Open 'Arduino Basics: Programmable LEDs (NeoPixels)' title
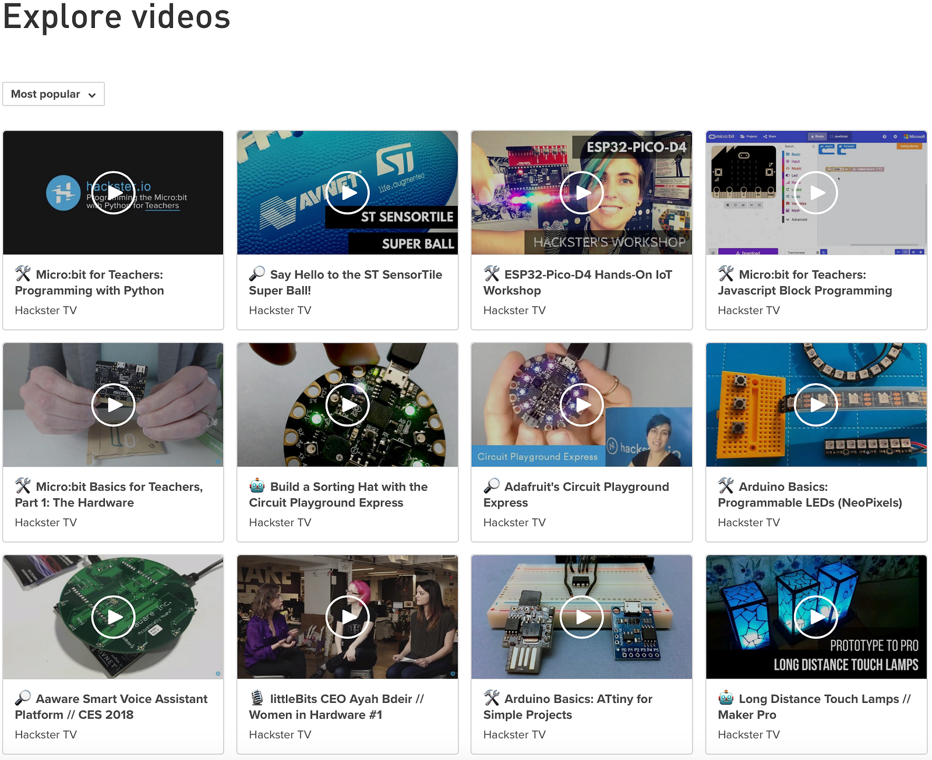The image size is (932, 760). coord(810,495)
